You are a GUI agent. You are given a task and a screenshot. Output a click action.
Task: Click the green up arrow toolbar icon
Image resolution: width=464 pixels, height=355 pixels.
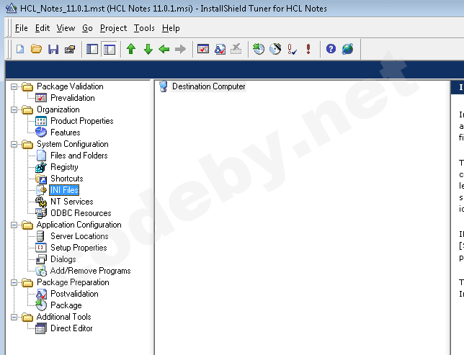pyautogui.click(x=131, y=49)
